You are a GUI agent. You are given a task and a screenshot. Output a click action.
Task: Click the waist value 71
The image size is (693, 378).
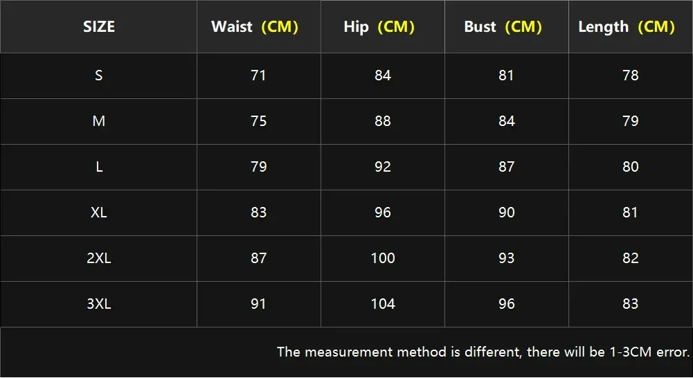[x=258, y=75]
